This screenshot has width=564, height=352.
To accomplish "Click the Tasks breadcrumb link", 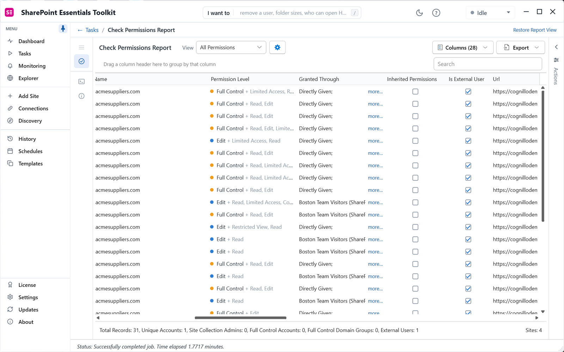I will click(92, 30).
